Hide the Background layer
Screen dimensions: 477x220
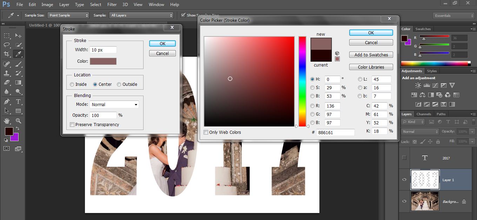pyautogui.click(x=404, y=201)
